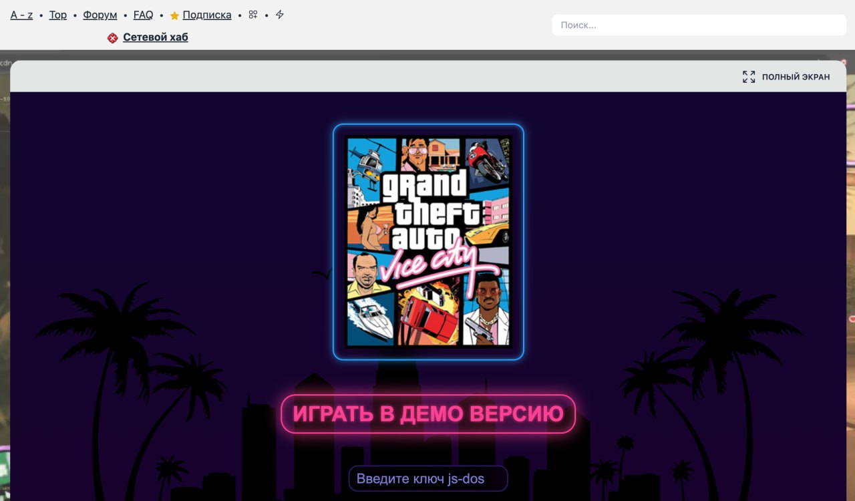Click the Поиск search field
Image resolution: width=855 pixels, height=501 pixels.
(699, 25)
